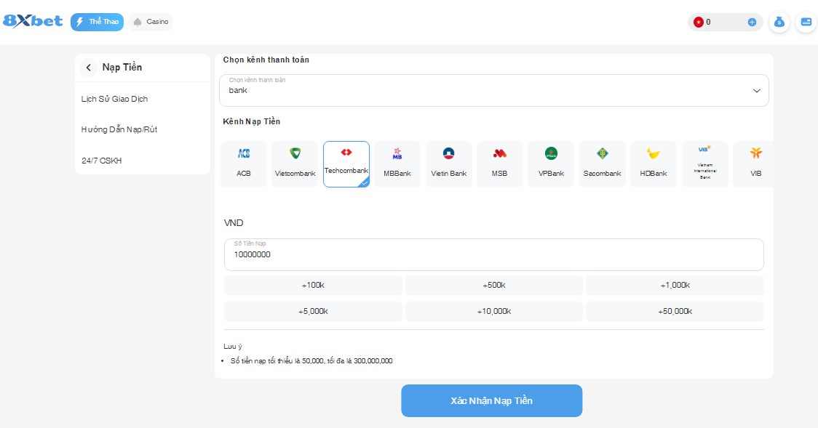Add +5,000k to deposit amount
The image size is (818, 428).
(x=313, y=311)
